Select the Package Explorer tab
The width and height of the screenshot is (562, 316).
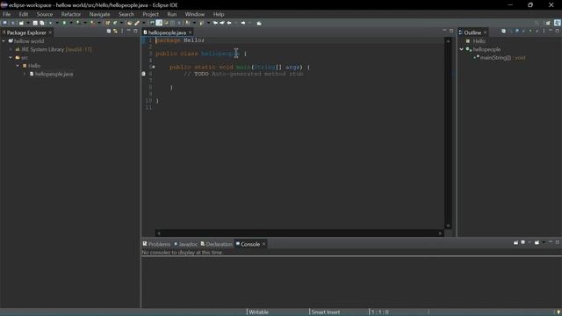pos(25,32)
